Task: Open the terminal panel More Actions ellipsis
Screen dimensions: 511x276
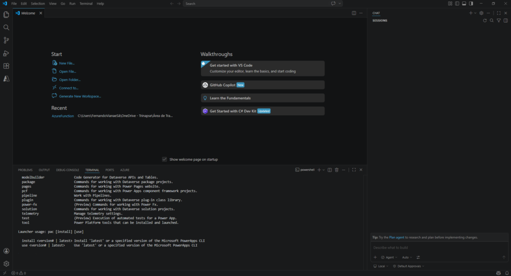Action: (343, 170)
